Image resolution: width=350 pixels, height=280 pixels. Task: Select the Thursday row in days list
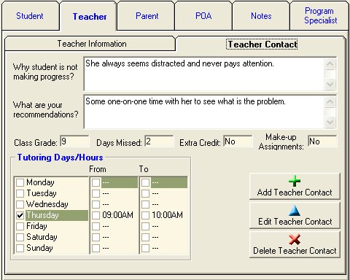pos(52,215)
